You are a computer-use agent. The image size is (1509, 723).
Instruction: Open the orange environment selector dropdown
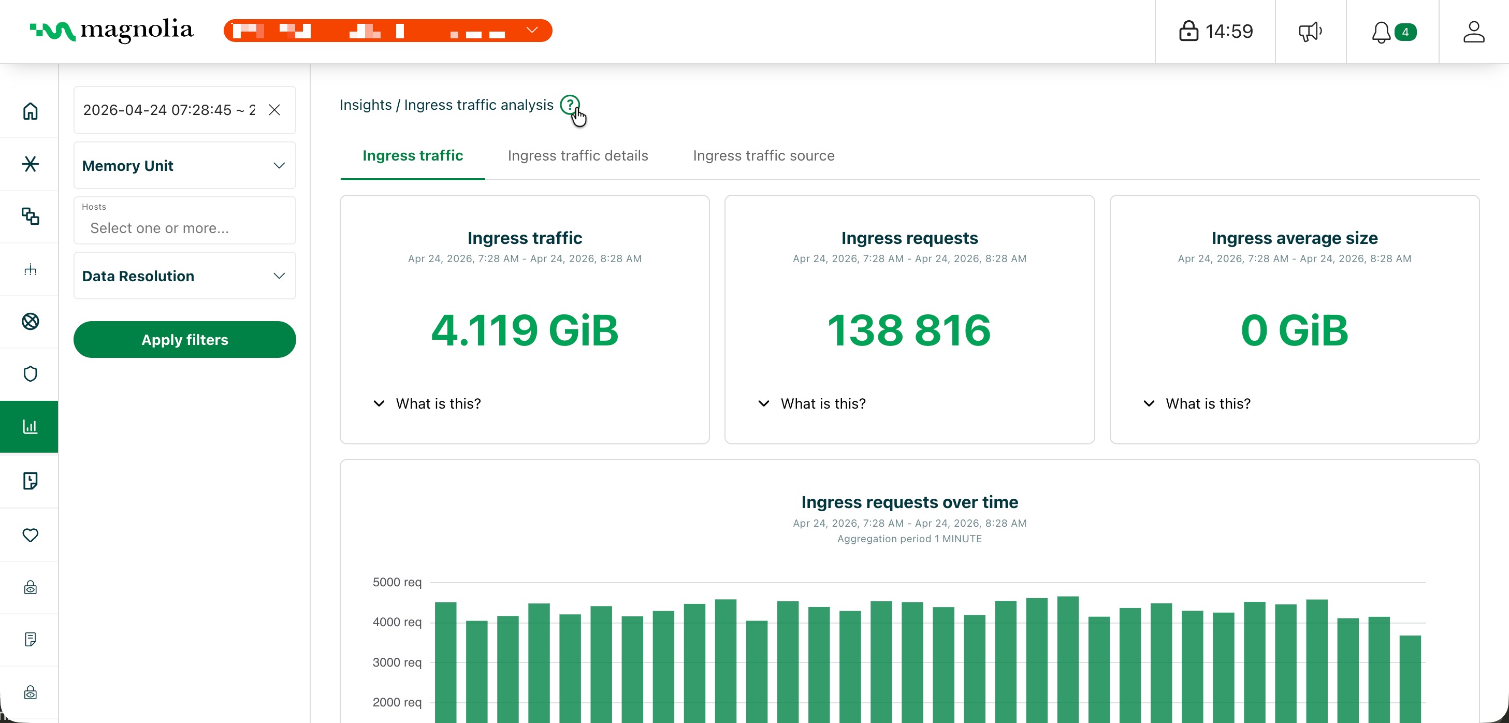coord(387,31)
